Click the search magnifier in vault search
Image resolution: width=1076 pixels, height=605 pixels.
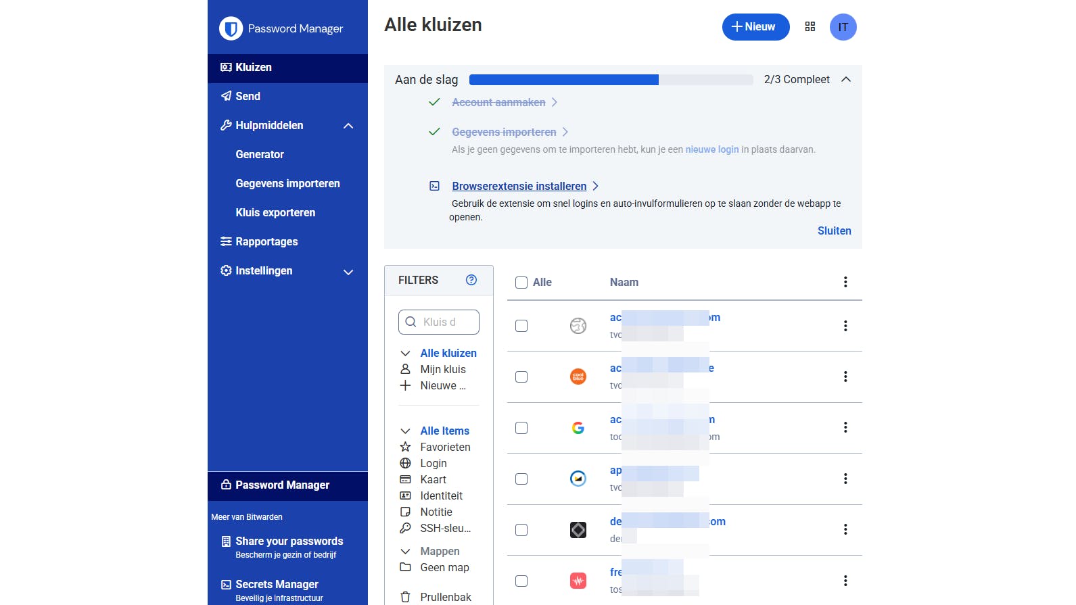pos(411,322)
